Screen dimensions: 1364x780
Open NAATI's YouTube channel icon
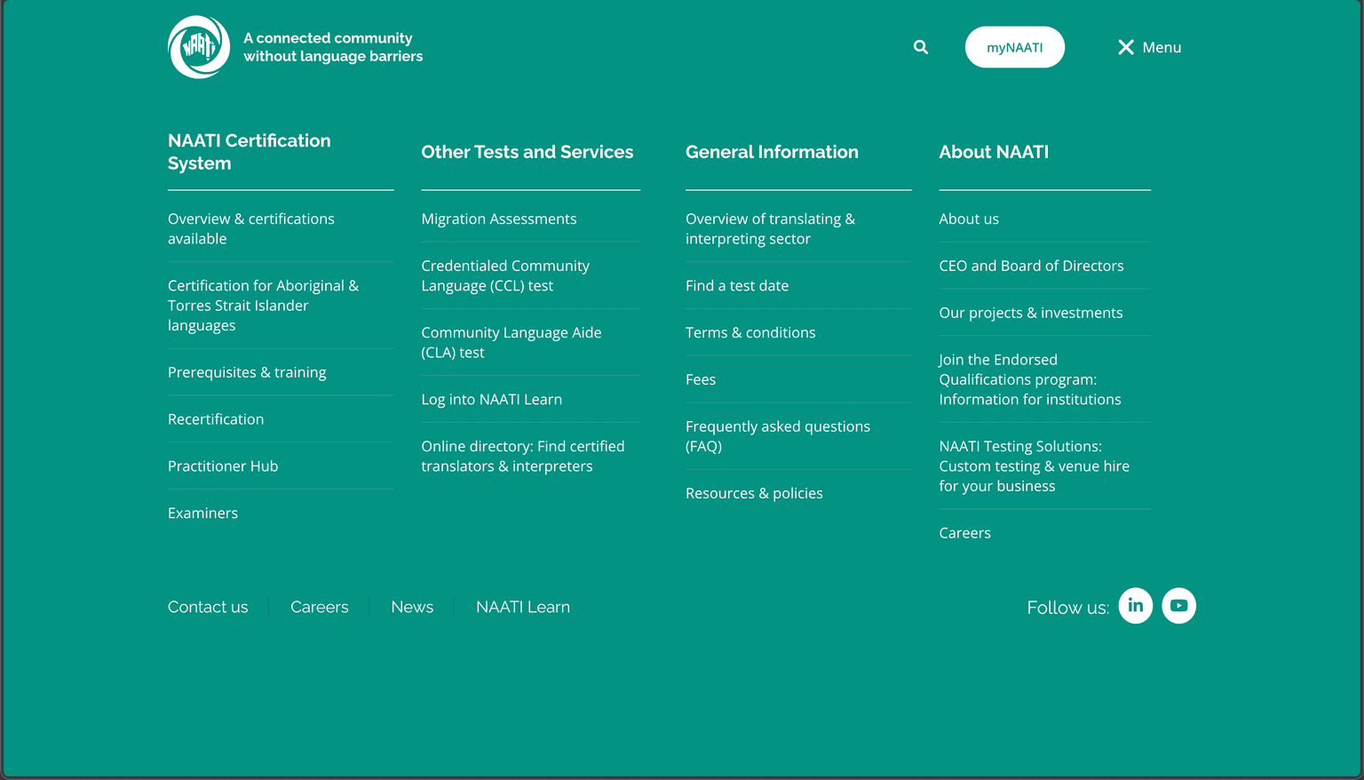click(x=1178, y=605)
